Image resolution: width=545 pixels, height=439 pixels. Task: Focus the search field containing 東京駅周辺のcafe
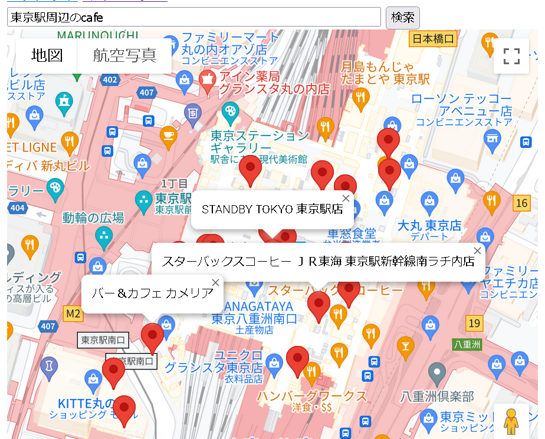click(194, 17)
